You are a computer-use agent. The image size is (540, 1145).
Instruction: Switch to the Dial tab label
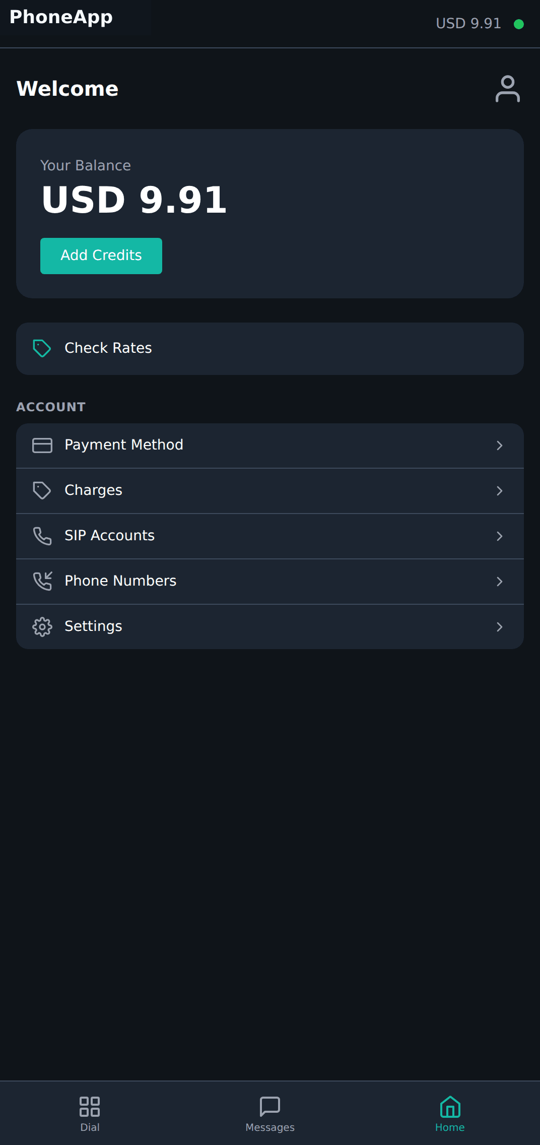pyautogui.click(x=90, y=1127)
